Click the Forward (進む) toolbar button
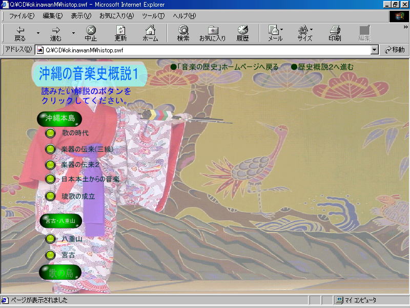 tap(55, 33)
